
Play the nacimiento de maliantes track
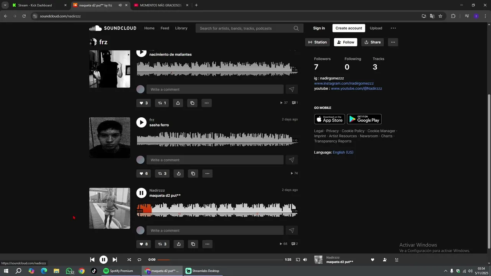coord(142,52)
